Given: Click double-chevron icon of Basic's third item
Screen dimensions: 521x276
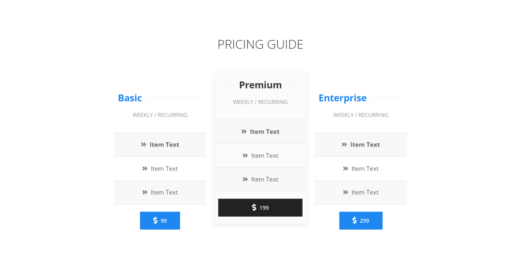Looking at the screenshot, I should coord(145,192).
